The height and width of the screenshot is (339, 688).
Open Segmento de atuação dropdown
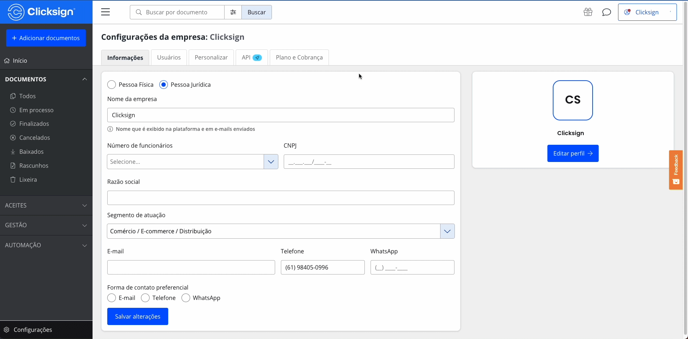coord(281,231)
